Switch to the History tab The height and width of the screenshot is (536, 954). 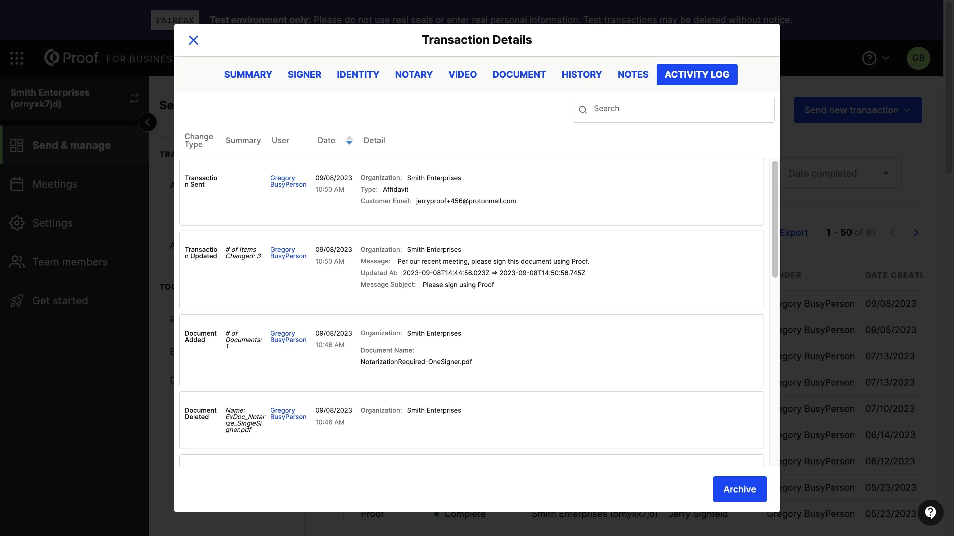point(581,74)
